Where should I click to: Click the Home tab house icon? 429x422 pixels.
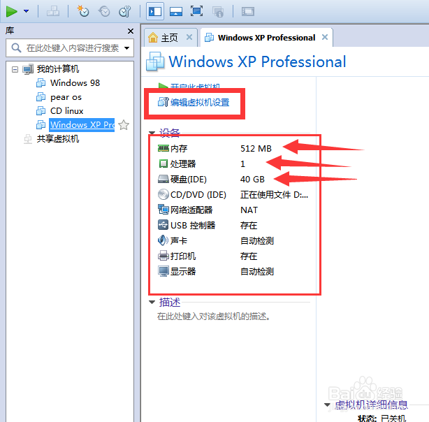click(x=153, y=38)
